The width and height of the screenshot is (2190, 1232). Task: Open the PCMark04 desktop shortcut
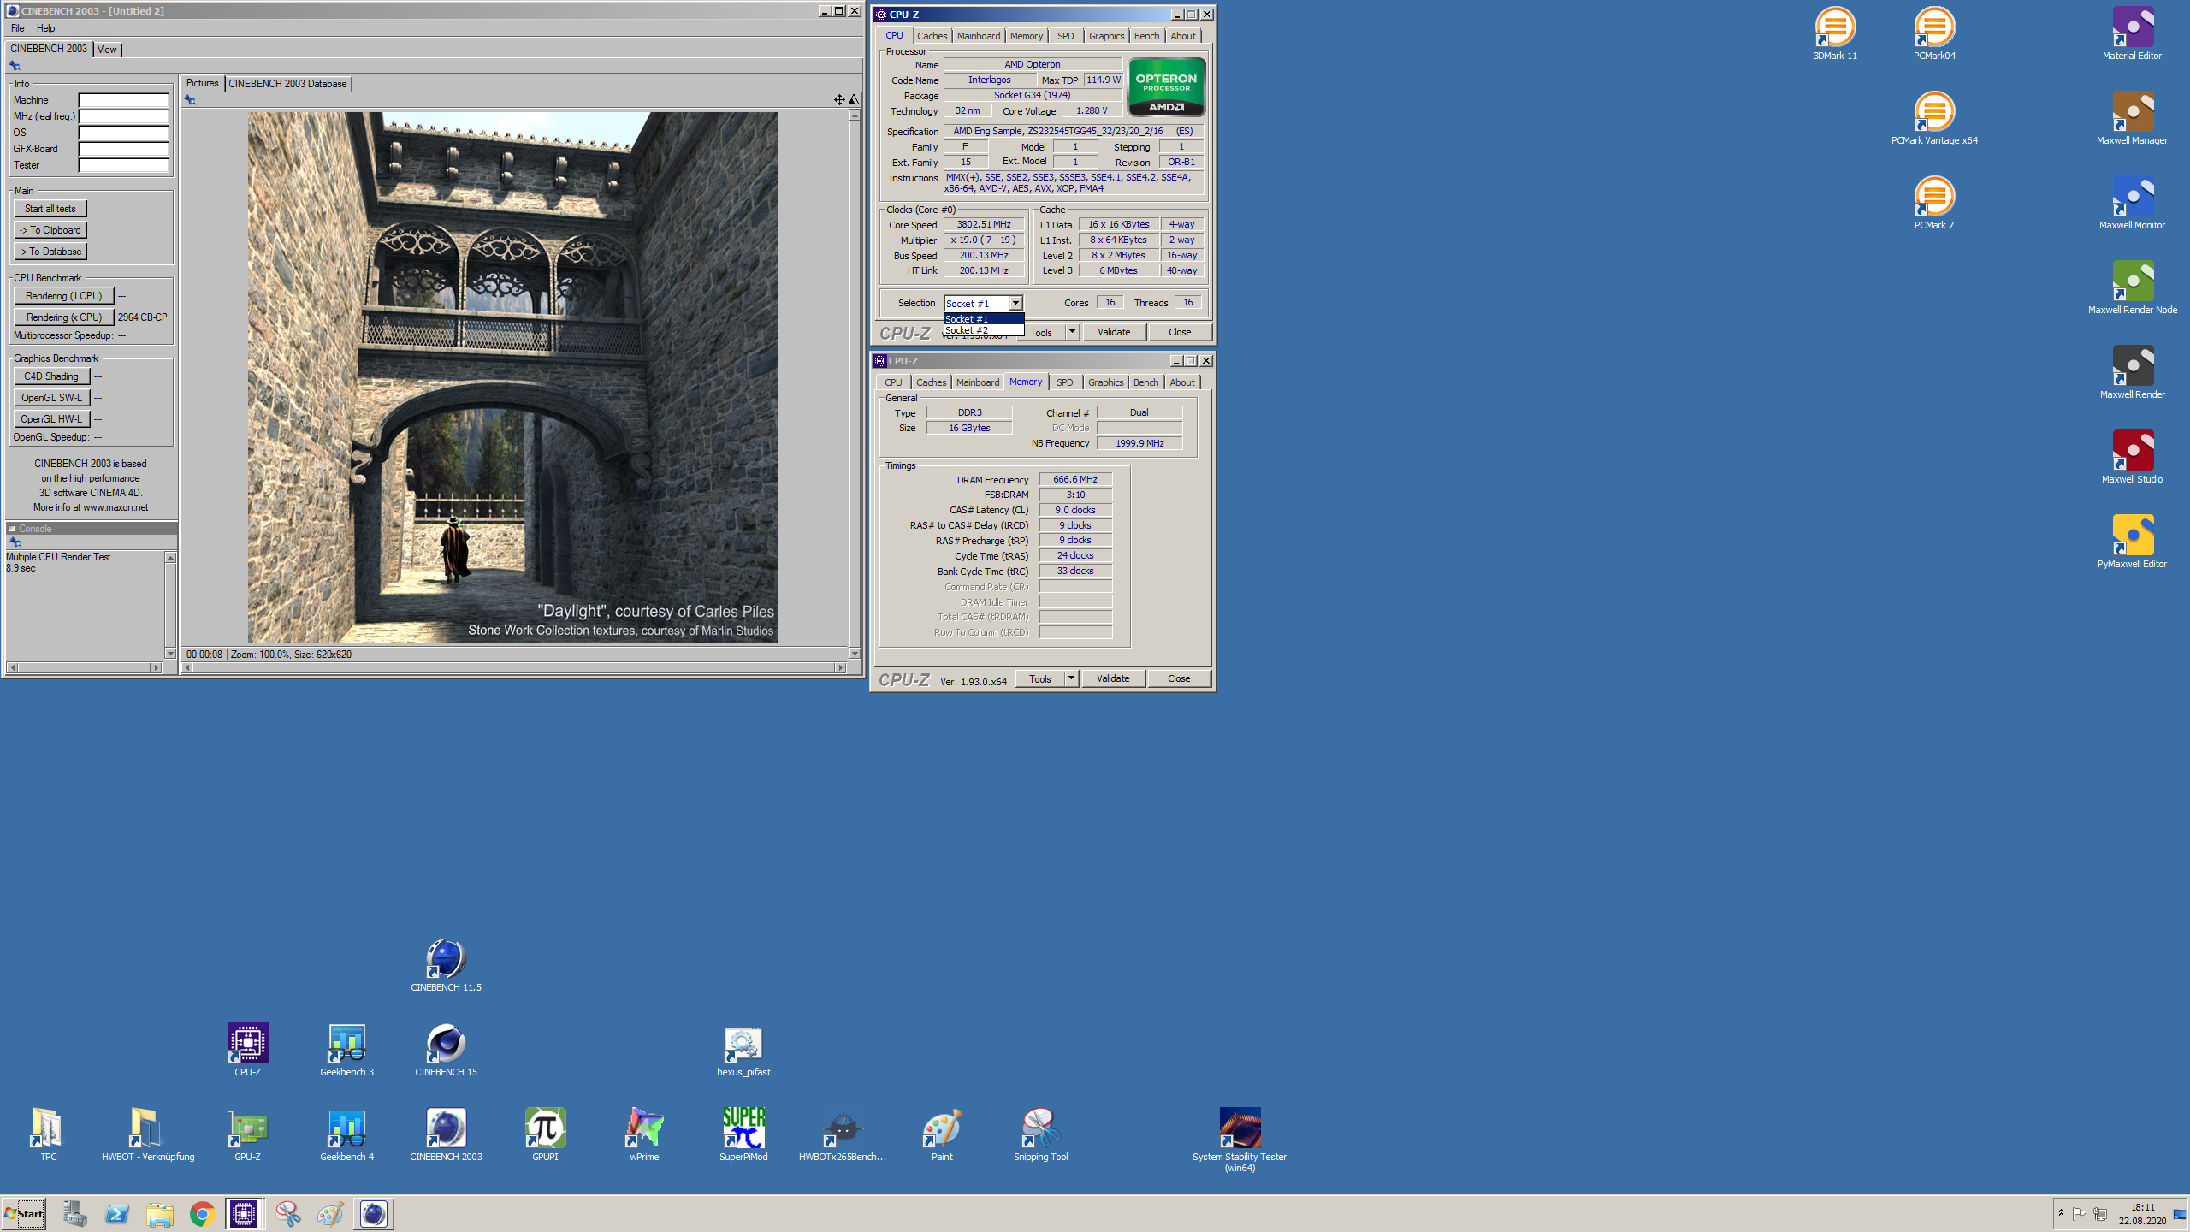pyautogui.click(x=1934, y=34)
